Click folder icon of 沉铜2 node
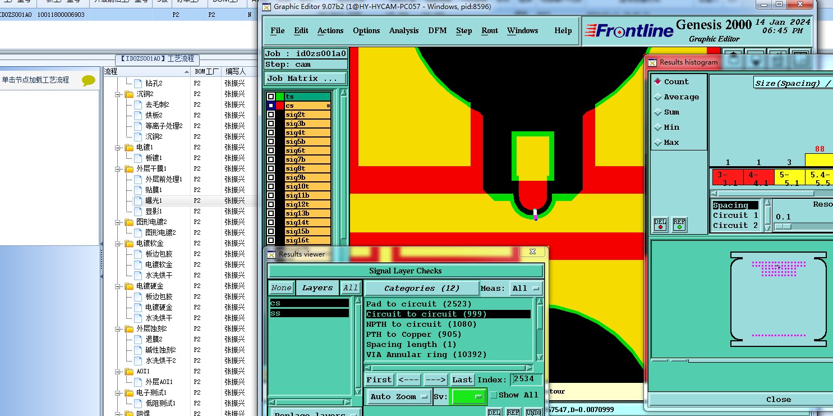 [x=130, y=94]
